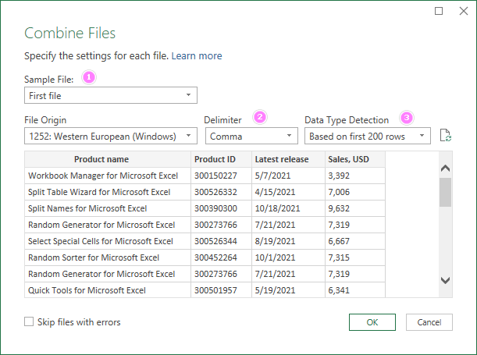Click product ID 300452264 cell
The height and width of the screenshot is (355, 477).
point(222,257)
